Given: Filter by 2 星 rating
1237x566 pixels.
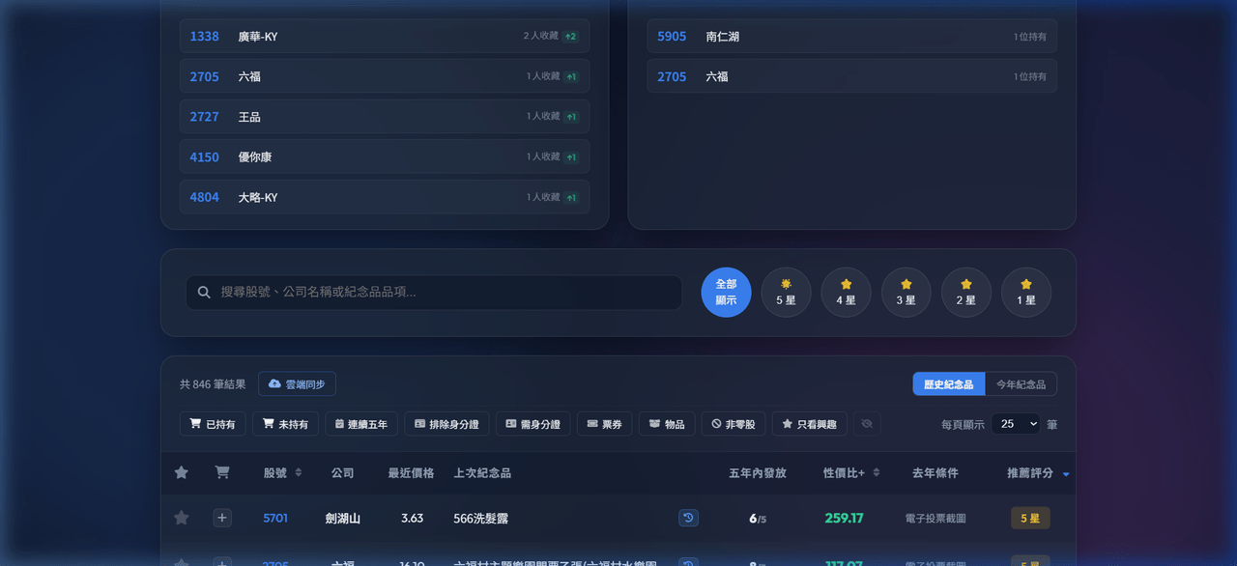Looking at the screenshot, I should pos(965,292).
